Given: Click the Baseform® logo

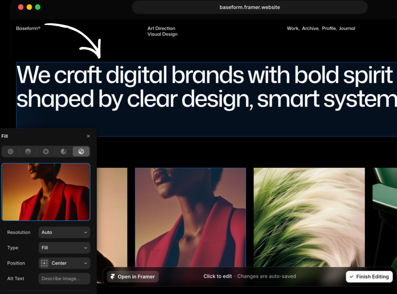Looking at the screenshot, I should [28, 28].
